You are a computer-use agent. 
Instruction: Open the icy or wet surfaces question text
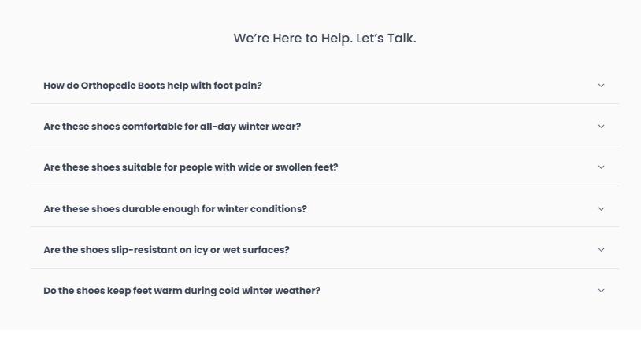click(x=166, y=250)
